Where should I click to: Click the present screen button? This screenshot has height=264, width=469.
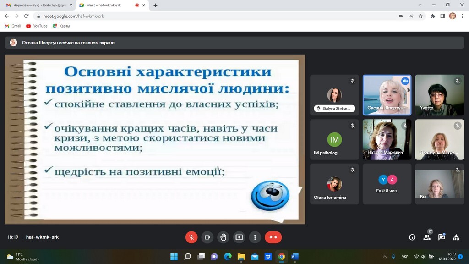click(x=239, y=237)
